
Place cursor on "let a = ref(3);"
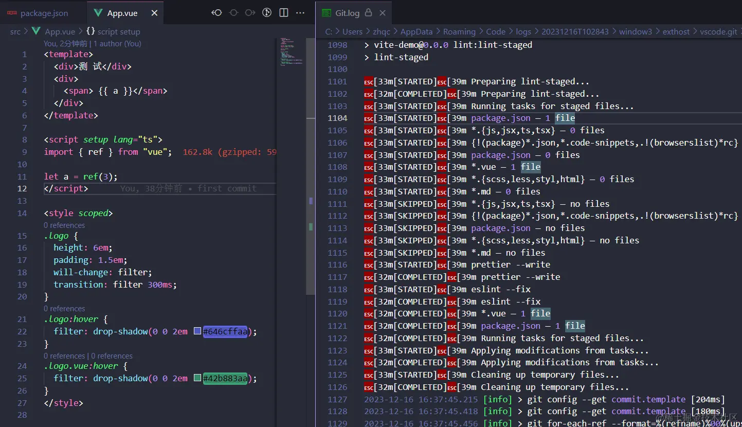81,176
